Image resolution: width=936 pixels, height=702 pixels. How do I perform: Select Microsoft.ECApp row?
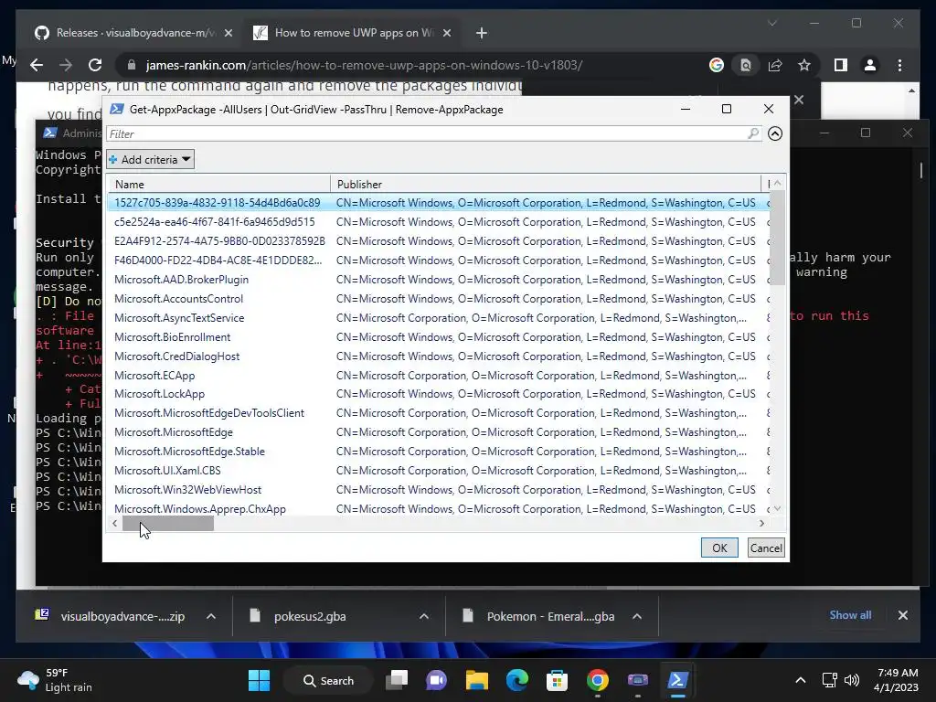(x=439, y=376)
